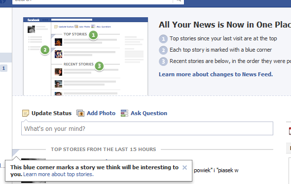The height and width of the screenshot is (184, 291).
Task: Click the numbered bullet 1 beside Top stories
Action: (163, 39)
